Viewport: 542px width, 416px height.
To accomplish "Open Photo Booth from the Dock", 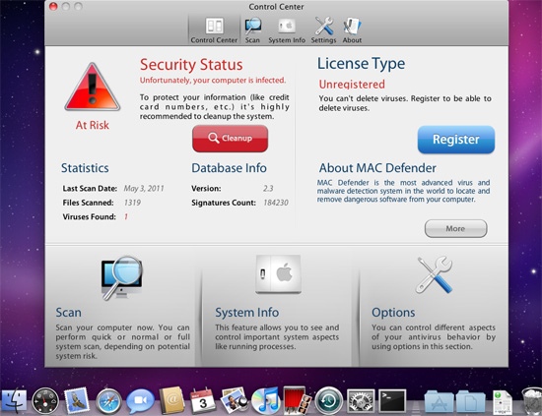I will (297, 400).
